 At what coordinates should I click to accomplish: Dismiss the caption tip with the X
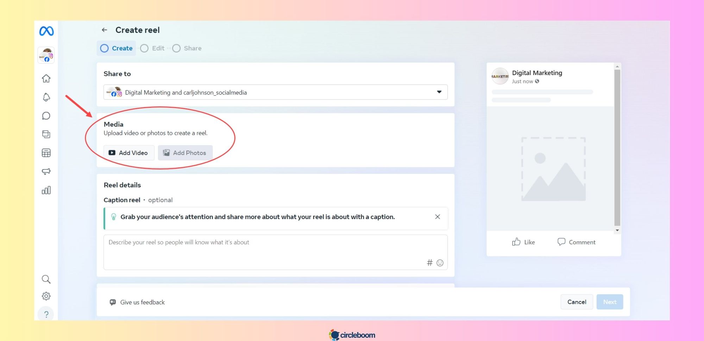(438, 217)
